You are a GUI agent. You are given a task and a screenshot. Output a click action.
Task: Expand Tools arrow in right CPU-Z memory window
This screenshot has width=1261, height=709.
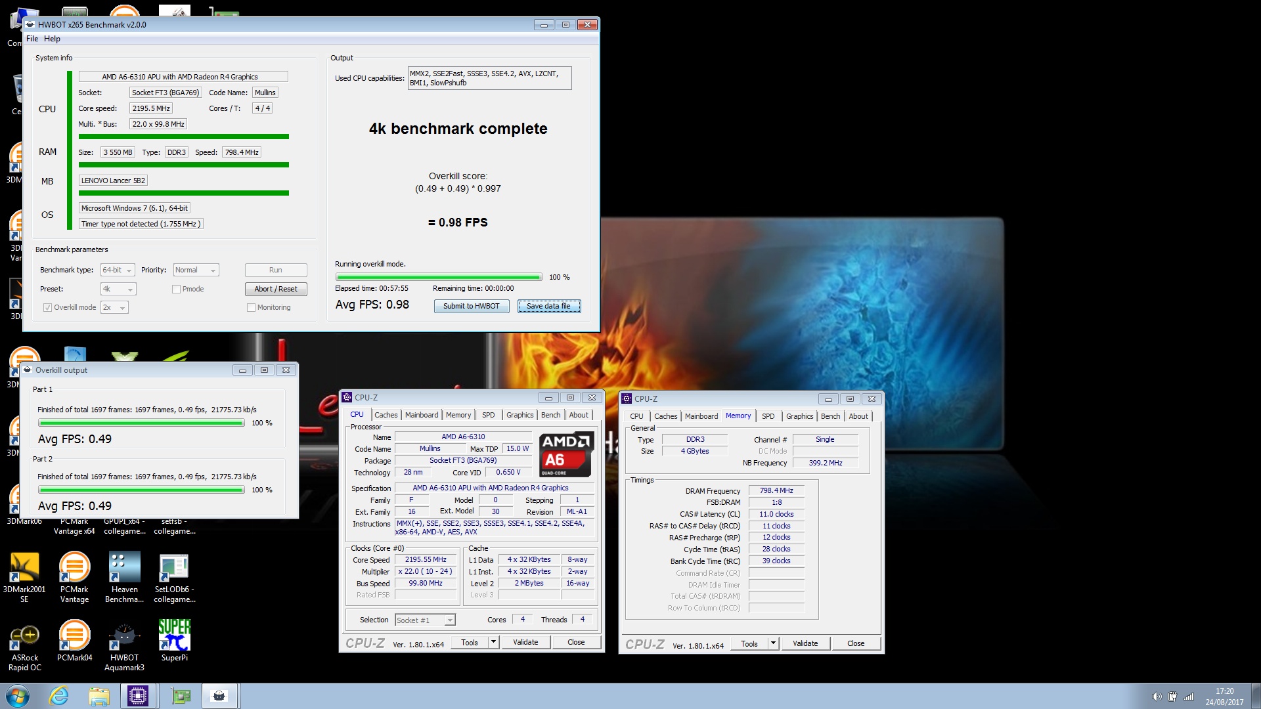click(x=774, y=643)
